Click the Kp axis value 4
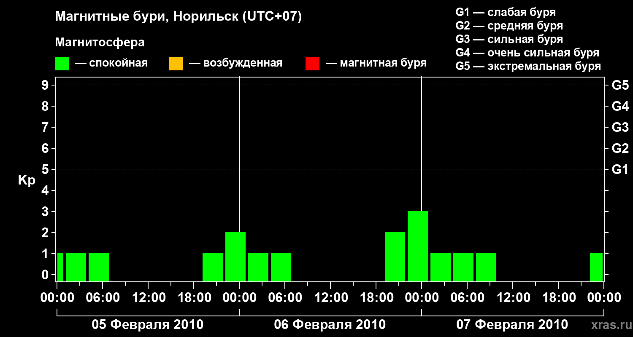 tap(46, 190)
